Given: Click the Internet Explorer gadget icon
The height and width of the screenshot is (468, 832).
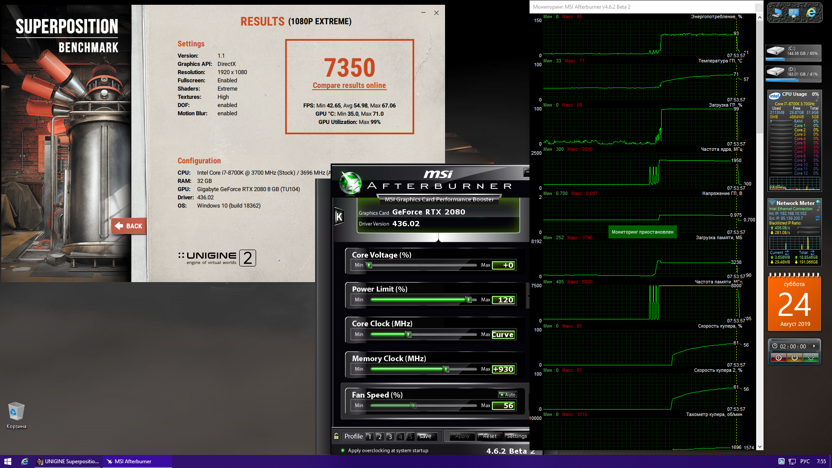Looking at the screenshot, I should click(x=811, y=13).
